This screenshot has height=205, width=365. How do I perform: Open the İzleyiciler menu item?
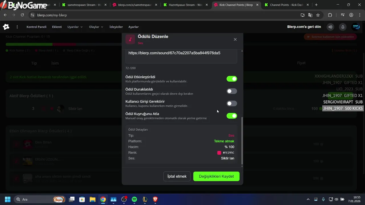coord(116,27)
